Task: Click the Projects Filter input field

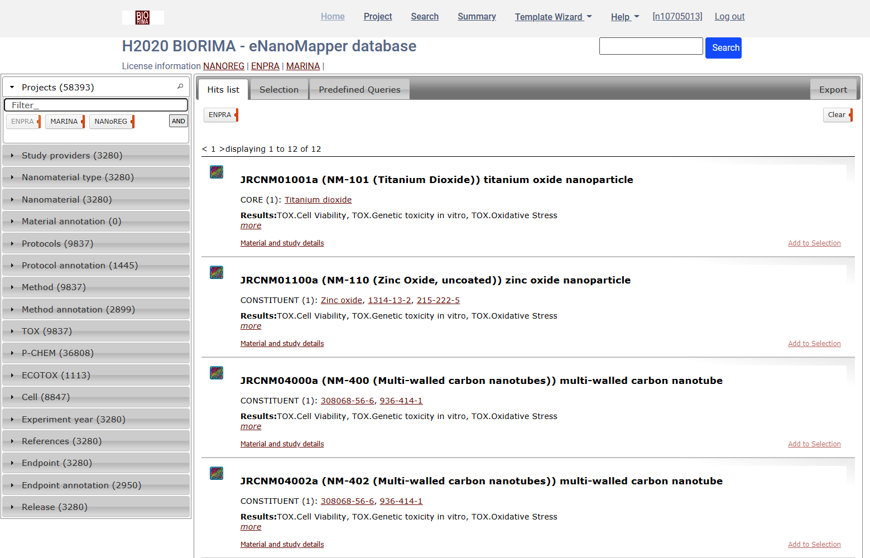Action: (96, 105)
